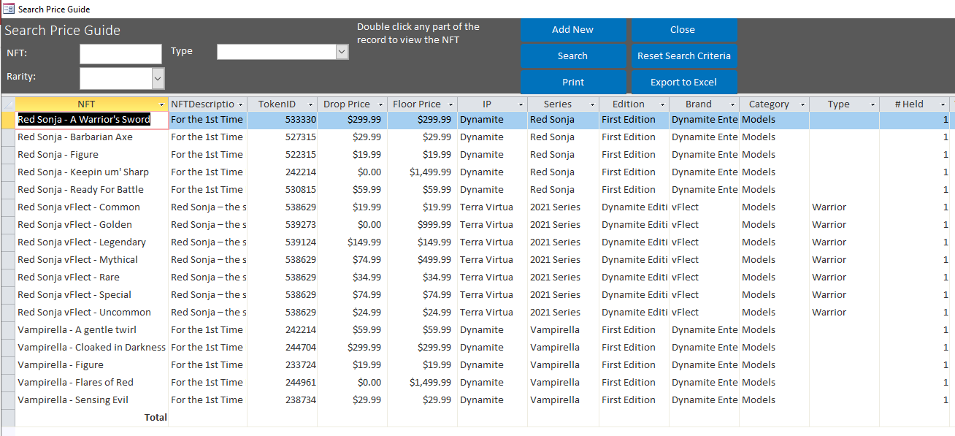Click the Add New button
This screenshot has width=955, height=436.
pos(573,30)
